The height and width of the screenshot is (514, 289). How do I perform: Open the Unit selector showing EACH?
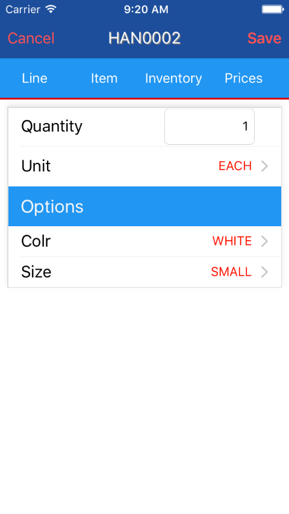(x=144, y=166)
